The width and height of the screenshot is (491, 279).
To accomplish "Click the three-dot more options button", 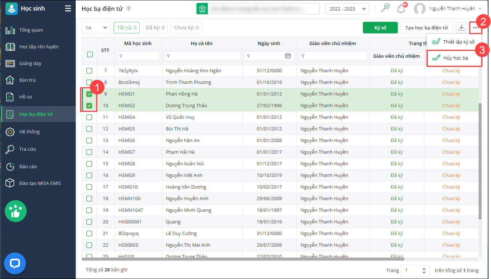I will [x=476, y=28].
